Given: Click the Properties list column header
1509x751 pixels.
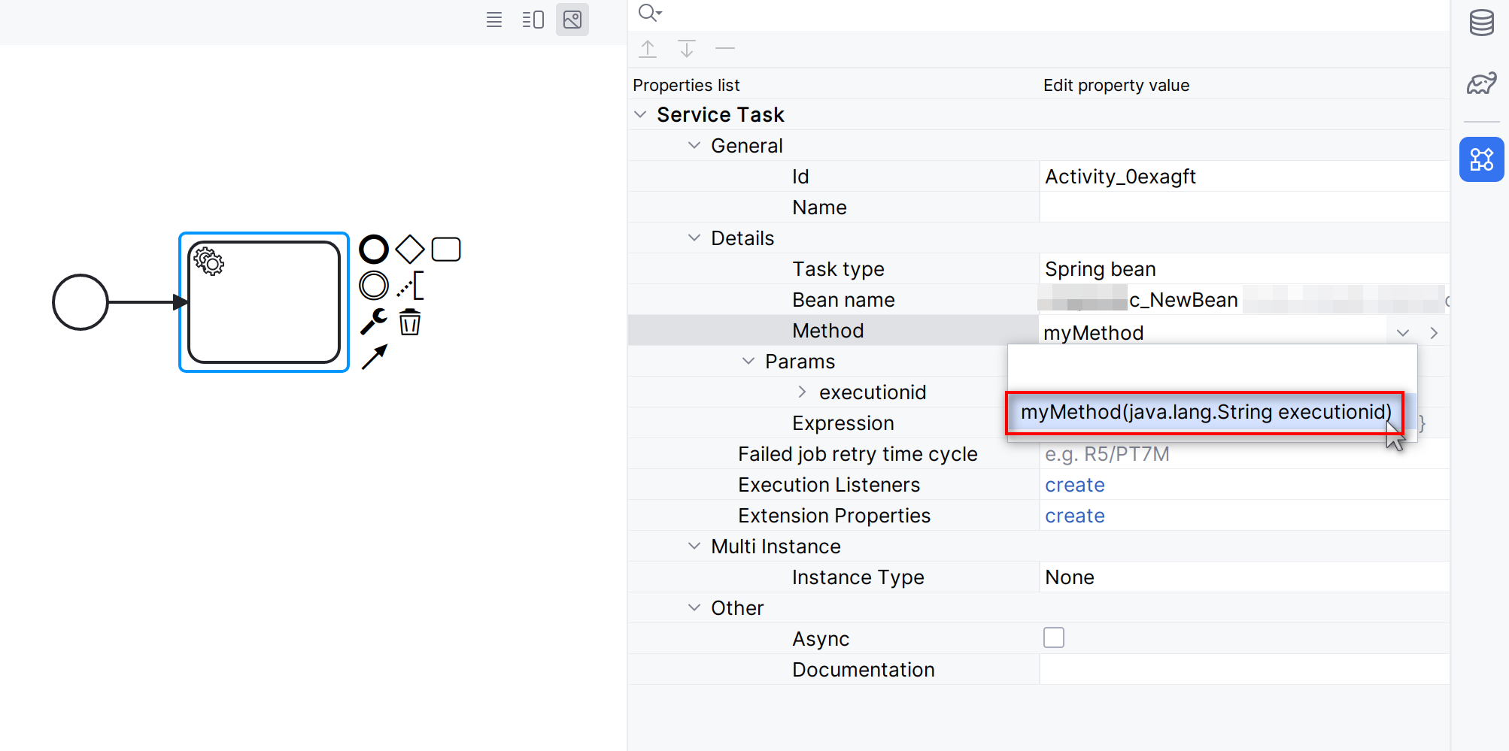Looking at the screenshot, I should point(686,85).
